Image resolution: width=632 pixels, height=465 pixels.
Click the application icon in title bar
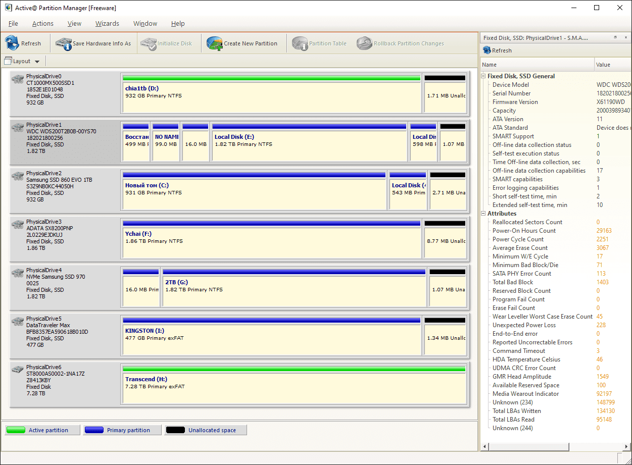click(8, 8)
